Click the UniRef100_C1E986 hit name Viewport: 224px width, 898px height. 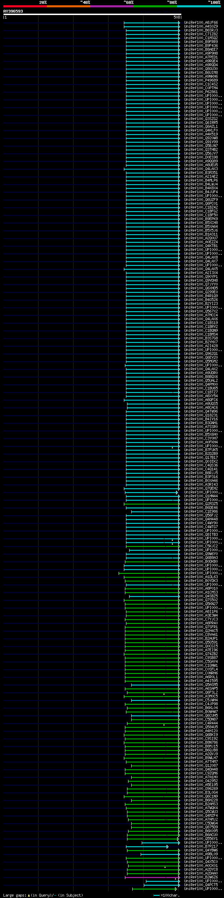(201, 512)
